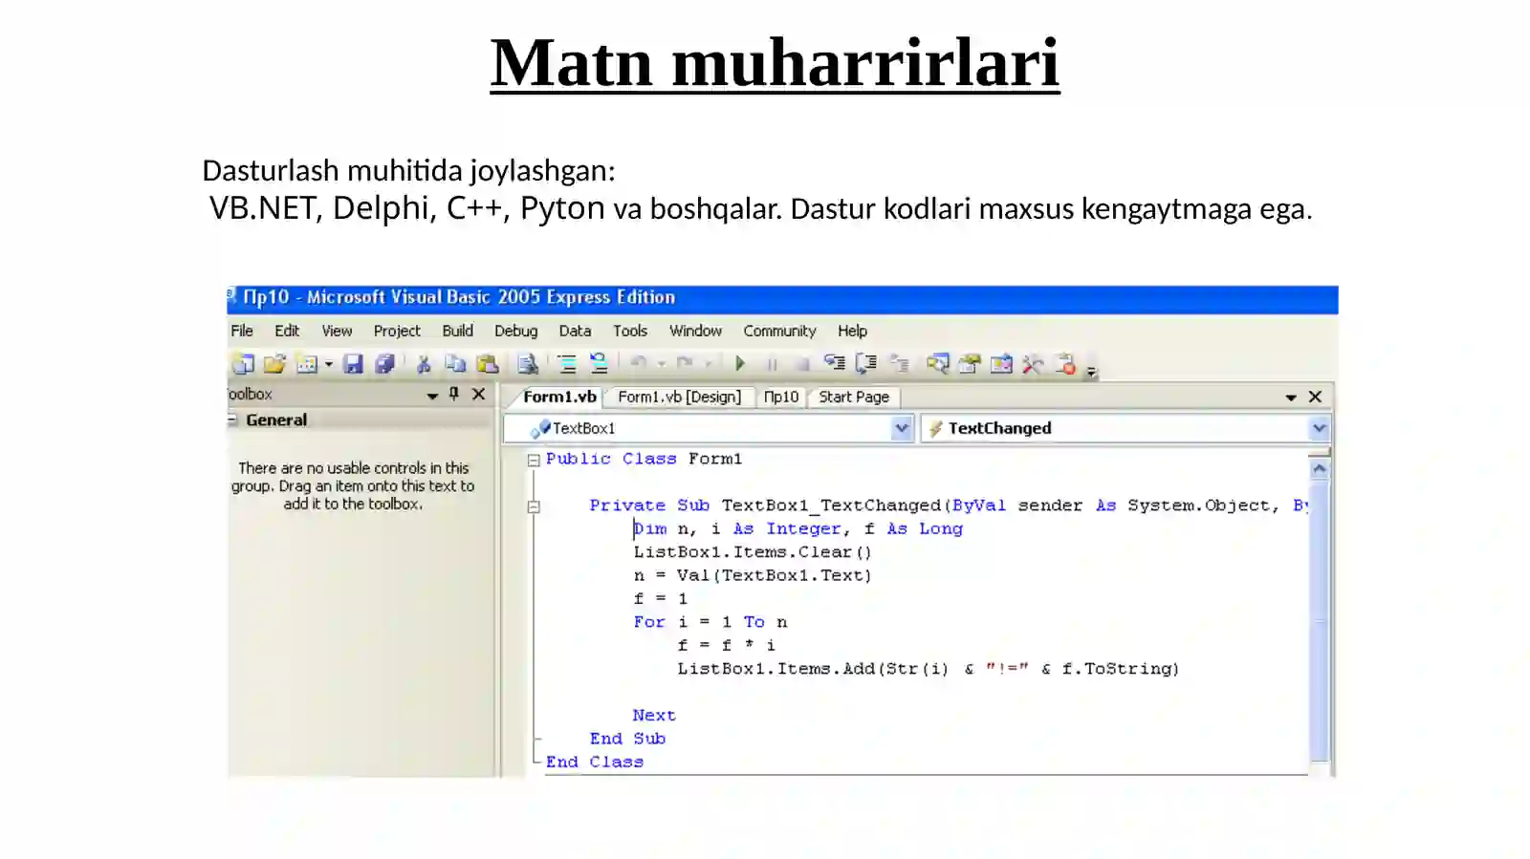
Task: Click the Redo arrow icon
Action: click(x=685, y=363)
